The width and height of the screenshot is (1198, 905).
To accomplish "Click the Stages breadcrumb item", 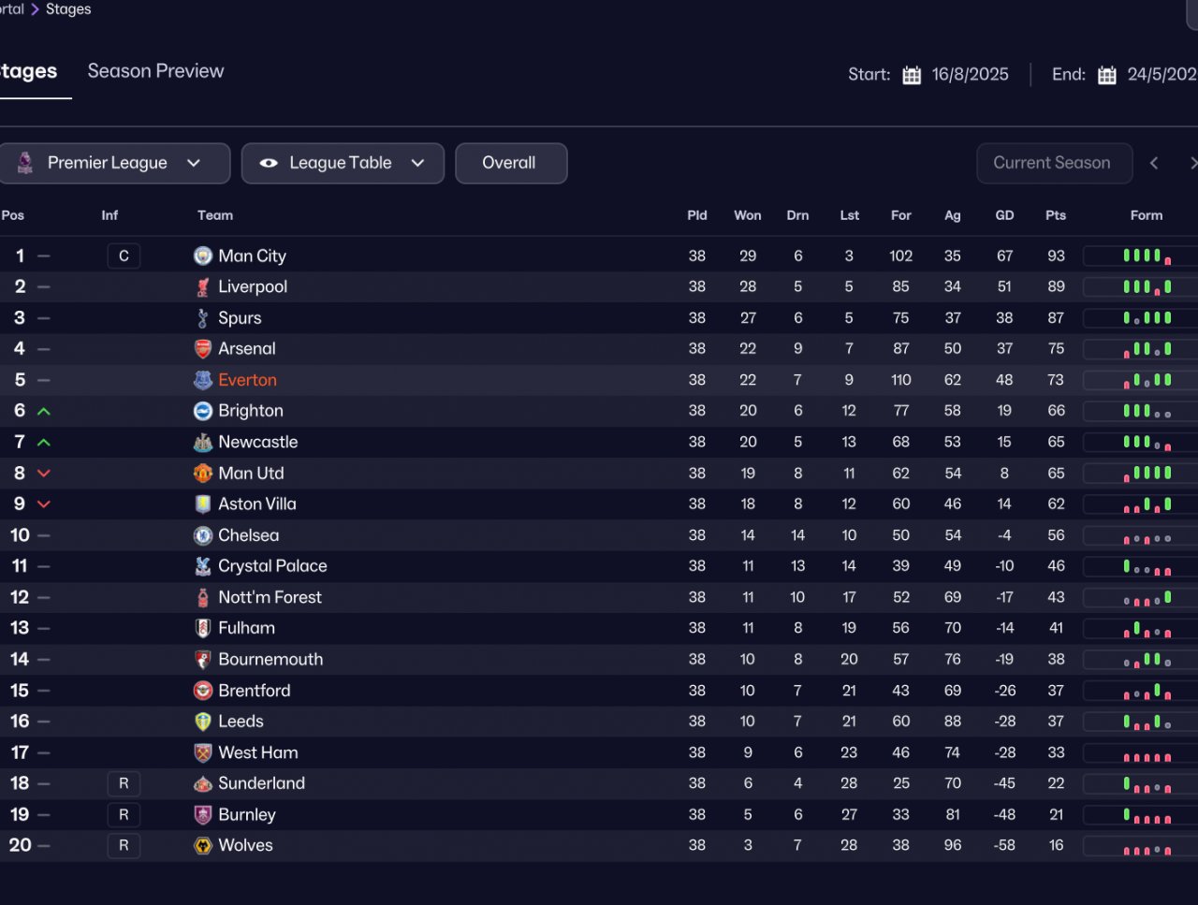I will [x=68, y=9].
